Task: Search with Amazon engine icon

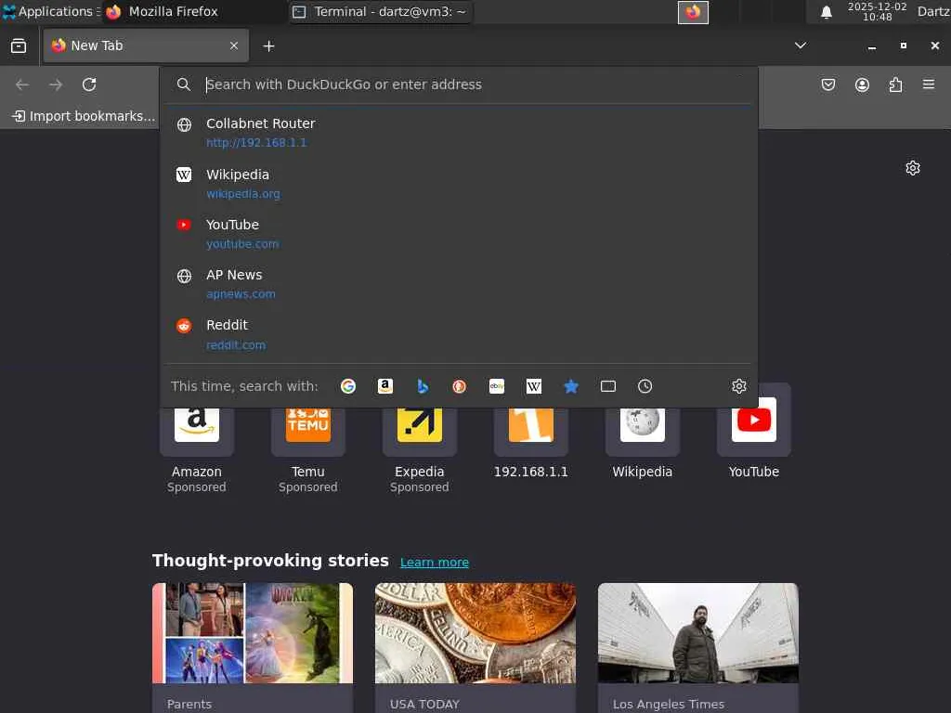Action: tap(385, 386)
